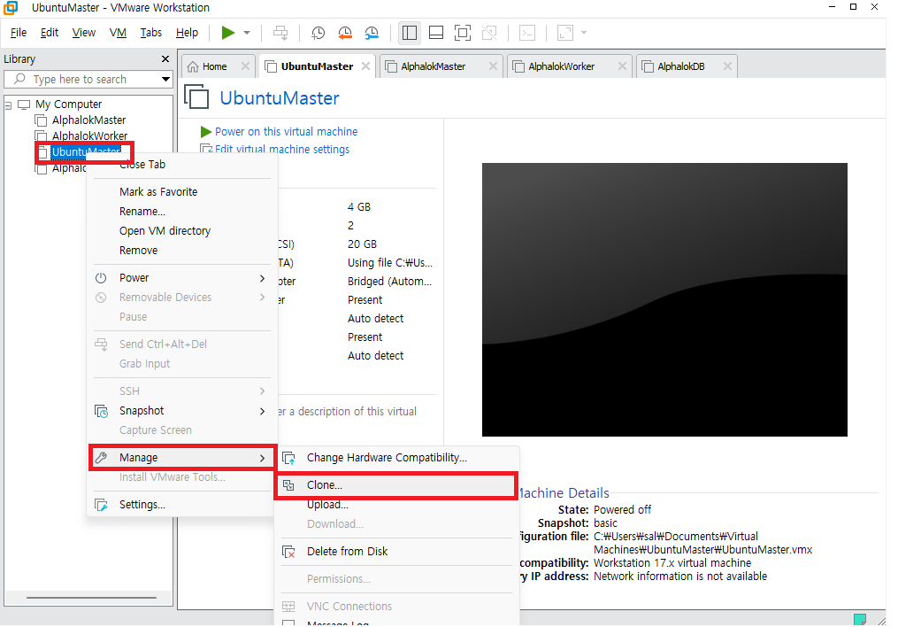Choose Remove in the context menu
The image size is (898, 627).
[x=182, y=251]
